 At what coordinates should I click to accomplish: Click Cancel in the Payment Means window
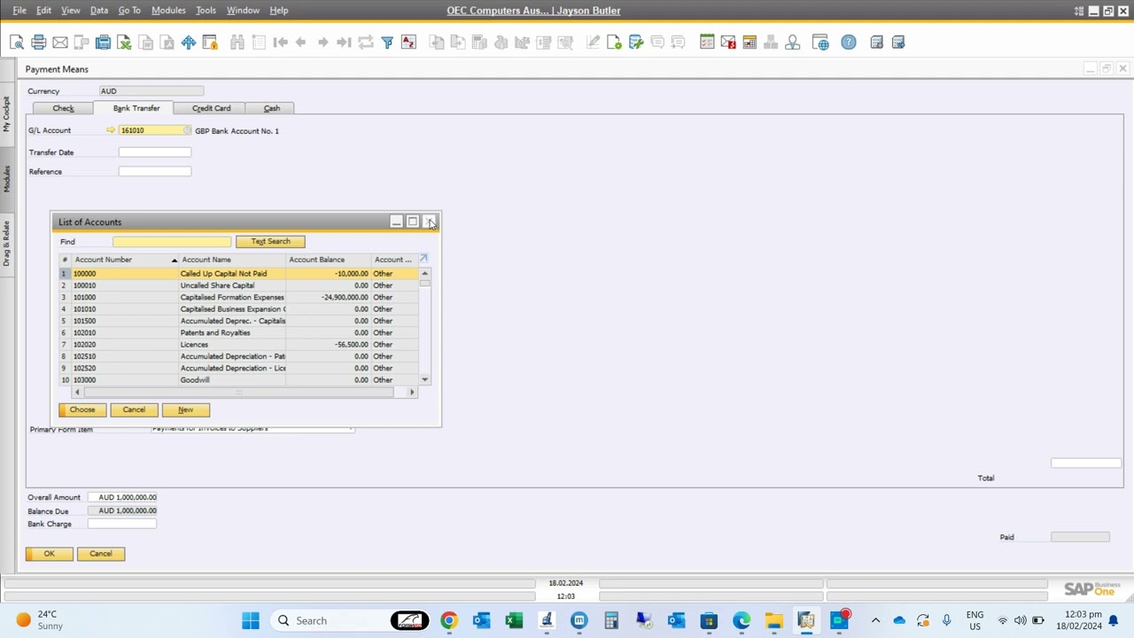pos(100,554)
